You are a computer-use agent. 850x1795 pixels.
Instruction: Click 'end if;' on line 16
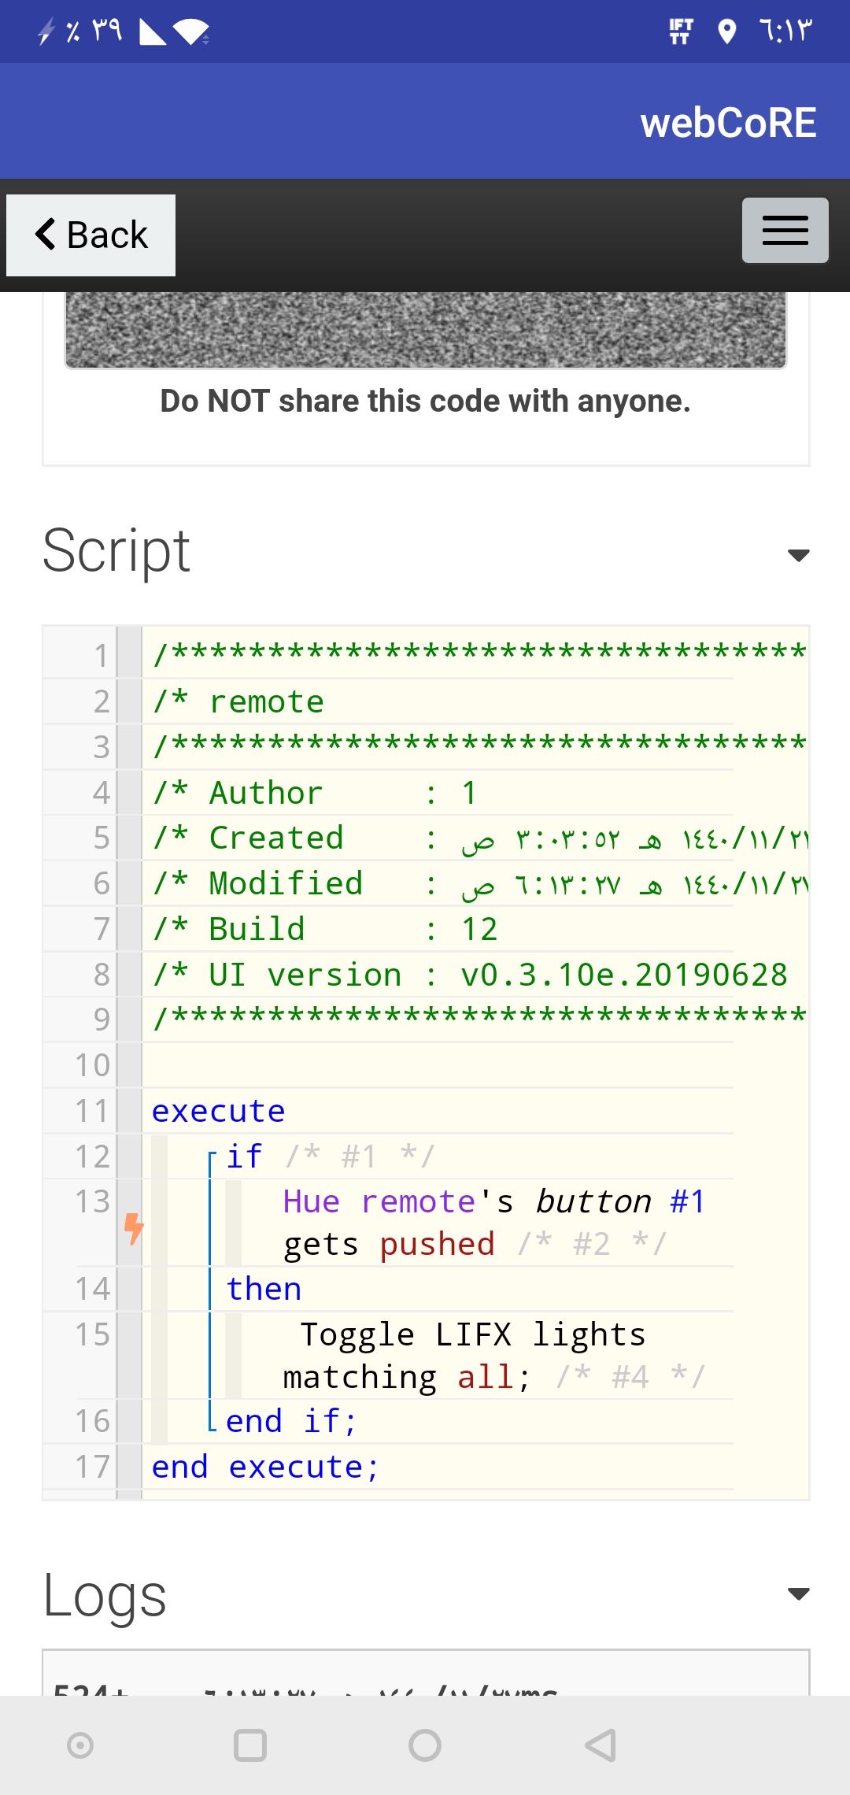[291, 1421]
